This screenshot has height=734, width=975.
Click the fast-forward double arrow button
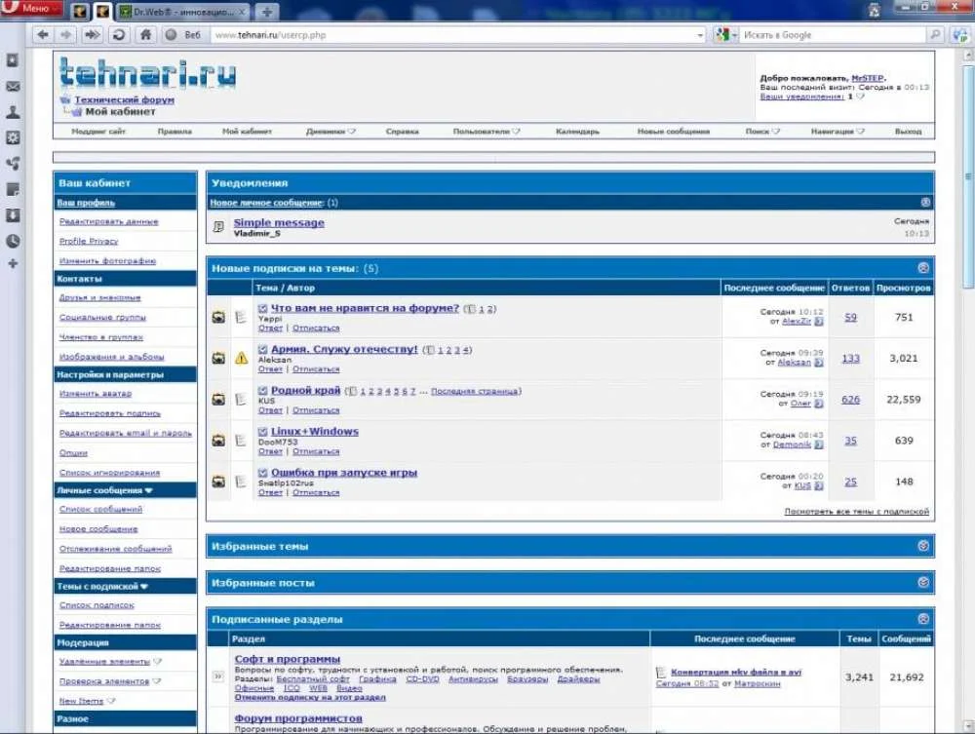[x=92, y=35]
